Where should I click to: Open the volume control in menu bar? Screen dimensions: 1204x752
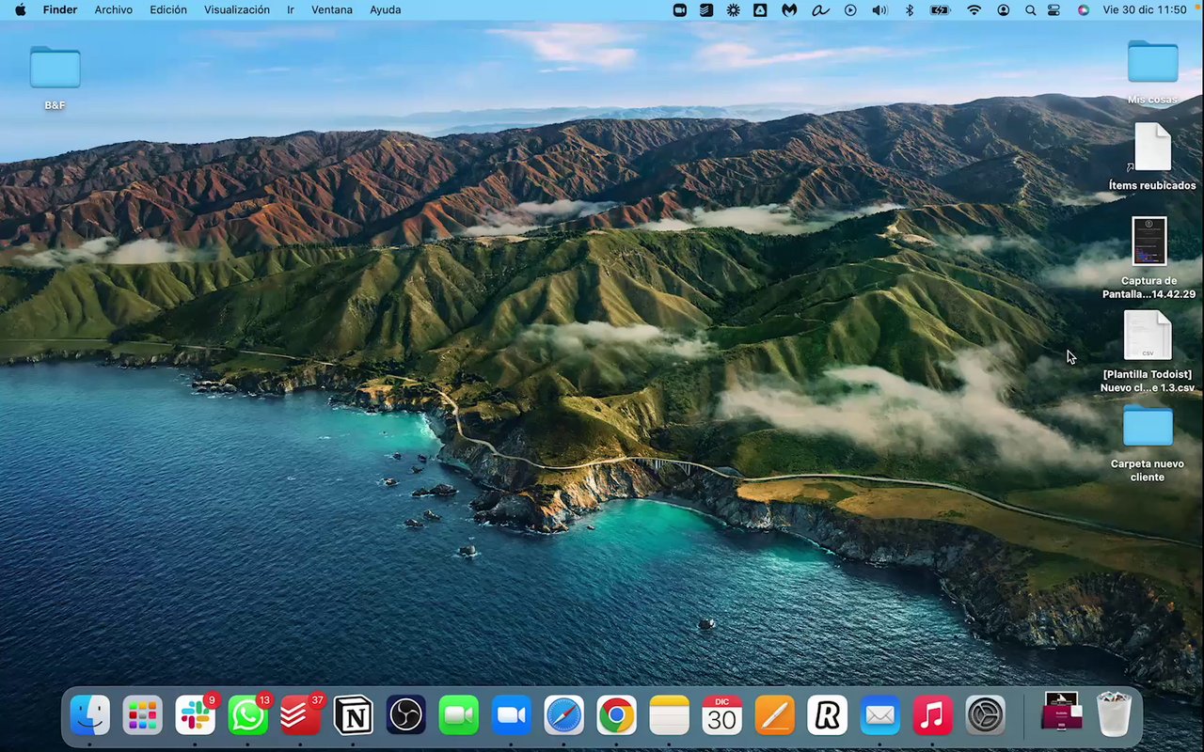coord(879,10)
